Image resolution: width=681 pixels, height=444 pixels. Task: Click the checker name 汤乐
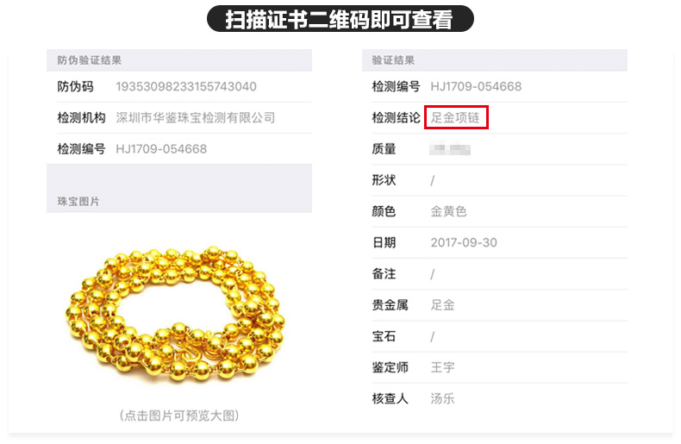442,398
